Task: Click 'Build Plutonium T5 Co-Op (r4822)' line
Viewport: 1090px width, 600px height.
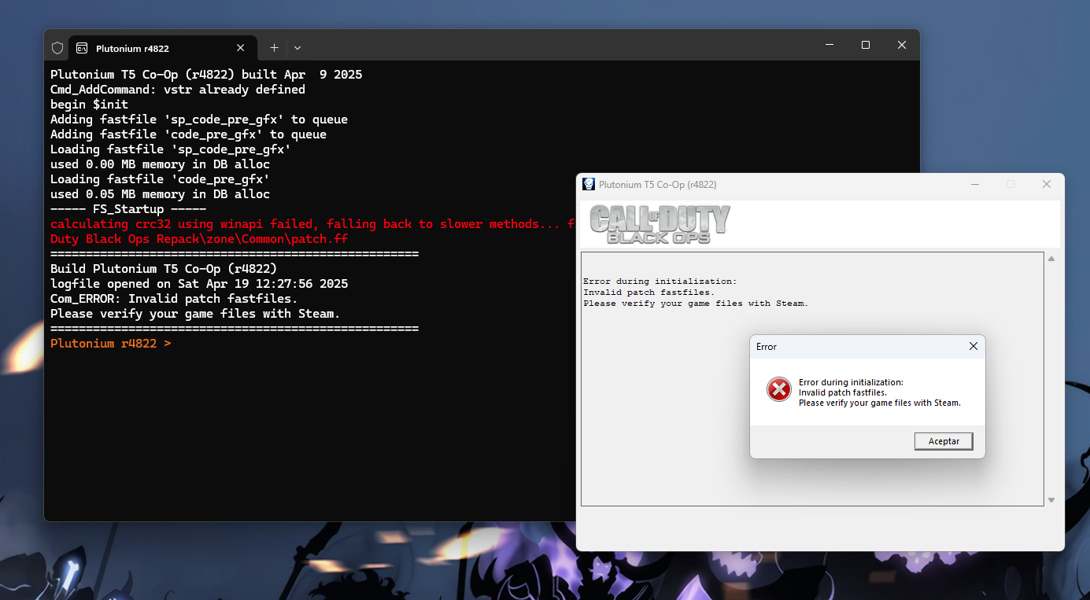Action: [164, 269]
